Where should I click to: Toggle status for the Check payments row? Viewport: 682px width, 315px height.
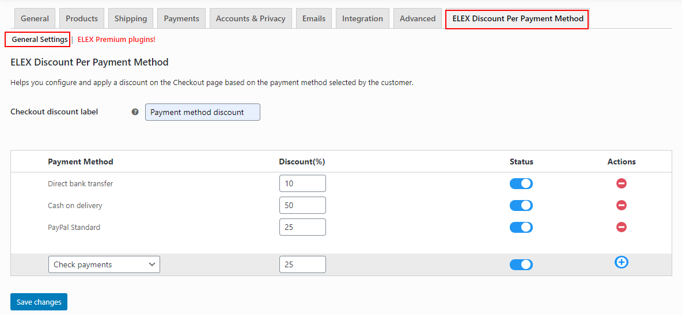point(521,264)
